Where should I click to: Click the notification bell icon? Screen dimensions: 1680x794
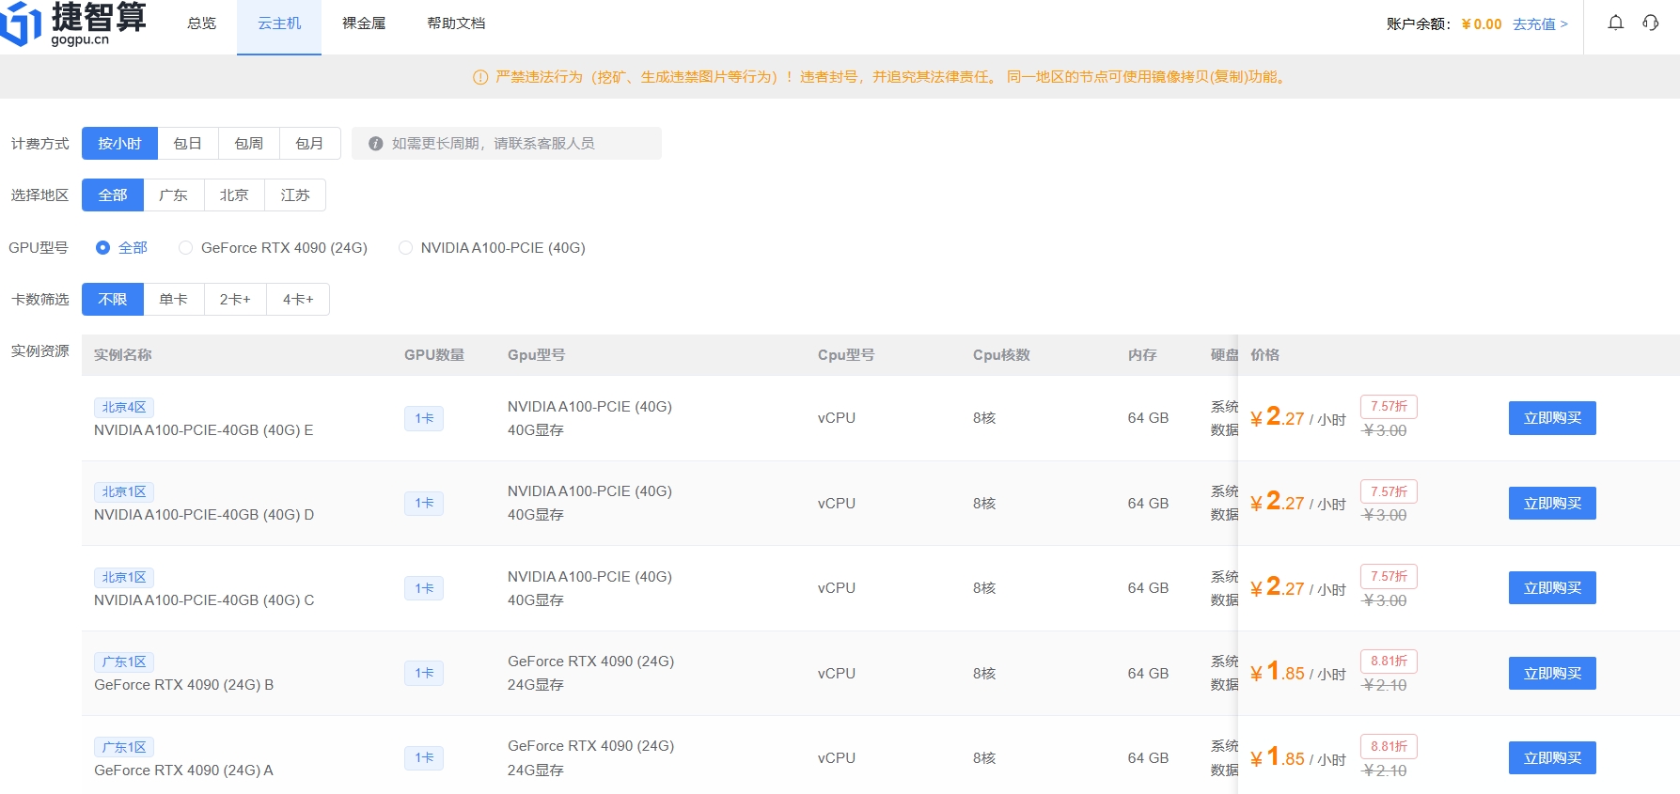point(1615,23)
